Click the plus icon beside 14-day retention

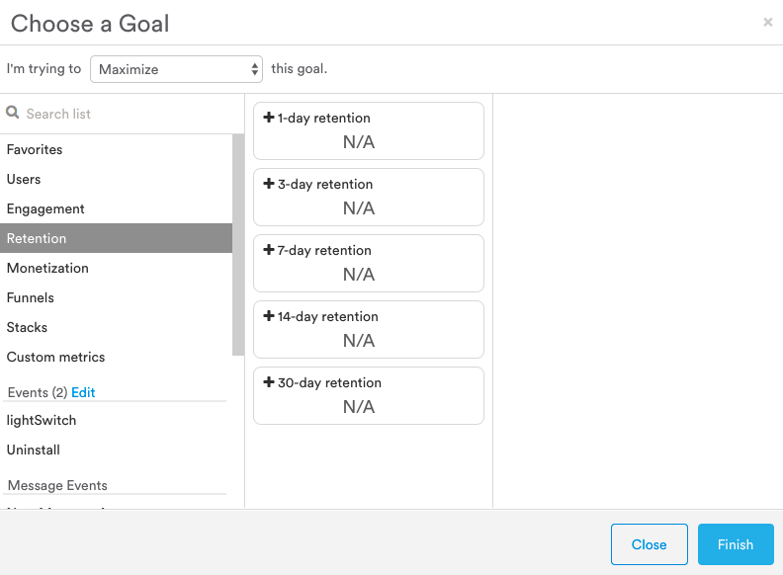tap(269, 316)
